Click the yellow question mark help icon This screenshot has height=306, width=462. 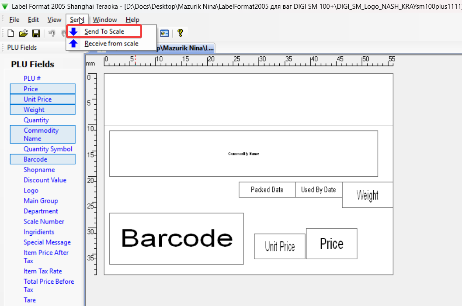click(x=180, y=33)
